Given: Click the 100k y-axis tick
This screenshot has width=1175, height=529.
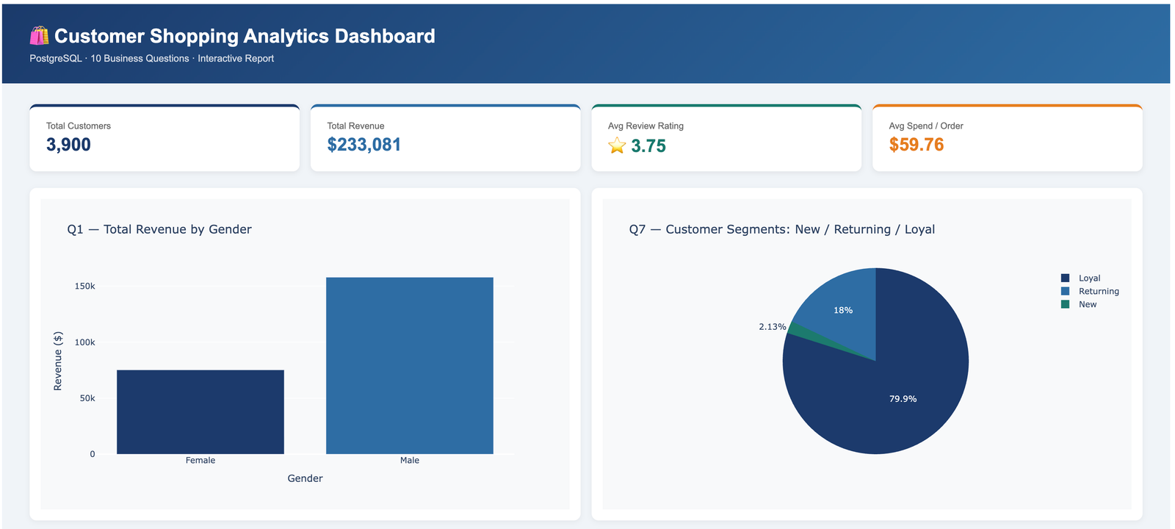Looking at the screenshot, I should pyautogui.click(x=84, y=342).
